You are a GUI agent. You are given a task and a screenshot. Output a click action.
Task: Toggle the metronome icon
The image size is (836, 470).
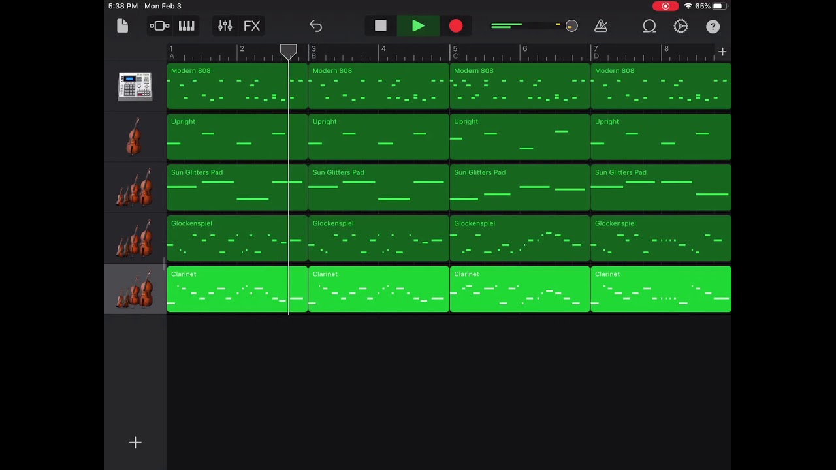[x=601, y=26]
